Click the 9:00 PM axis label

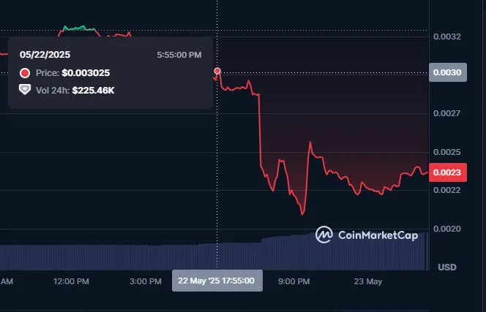click(294, 281)
